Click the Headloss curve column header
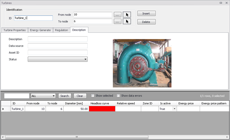This screenshot has width=230, height=140. pos(102,103)
